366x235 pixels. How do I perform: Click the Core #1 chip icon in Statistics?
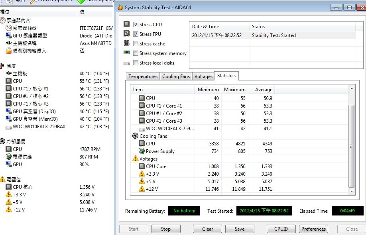click(x=142, y=106)
